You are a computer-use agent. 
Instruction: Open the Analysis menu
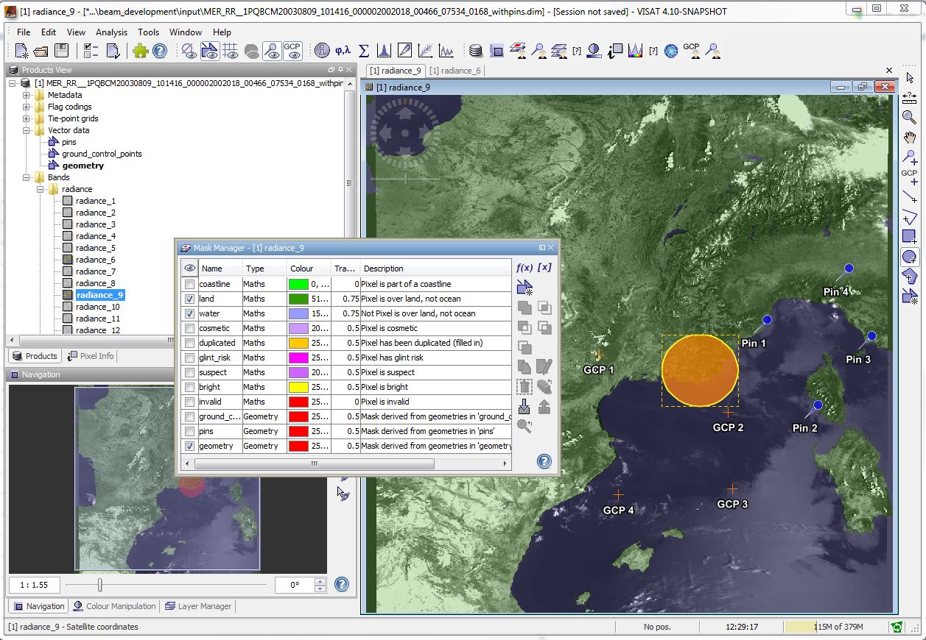click(111, 32)
